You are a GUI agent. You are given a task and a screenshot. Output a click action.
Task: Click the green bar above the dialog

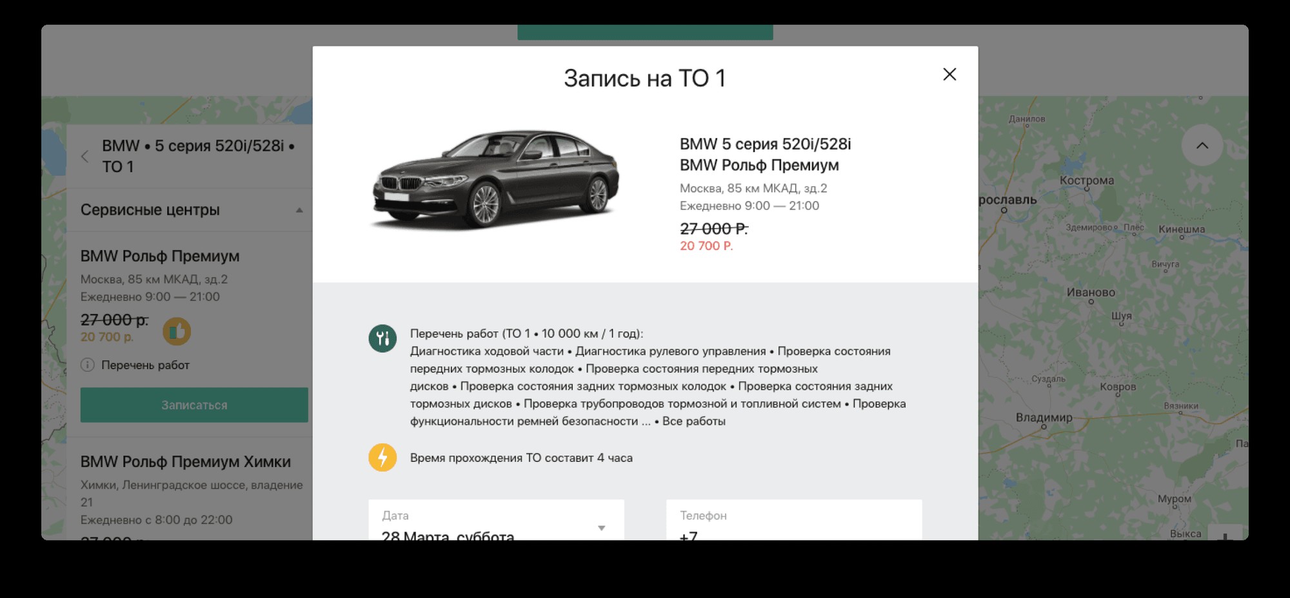coord(645,32)
